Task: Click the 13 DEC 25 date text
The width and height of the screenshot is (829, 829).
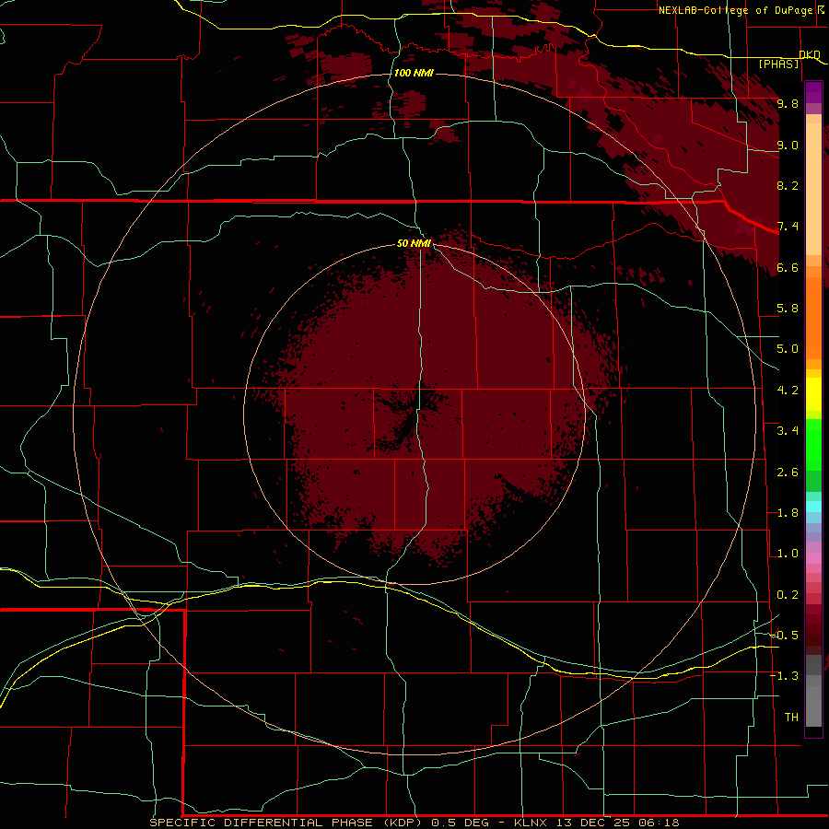Action: pos(592,823)
